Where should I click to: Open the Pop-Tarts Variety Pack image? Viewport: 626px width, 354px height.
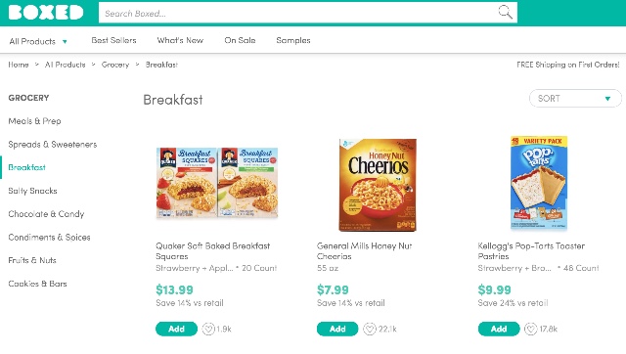coord(539,183)
